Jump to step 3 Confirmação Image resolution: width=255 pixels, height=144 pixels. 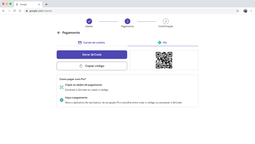click(166, 21)
